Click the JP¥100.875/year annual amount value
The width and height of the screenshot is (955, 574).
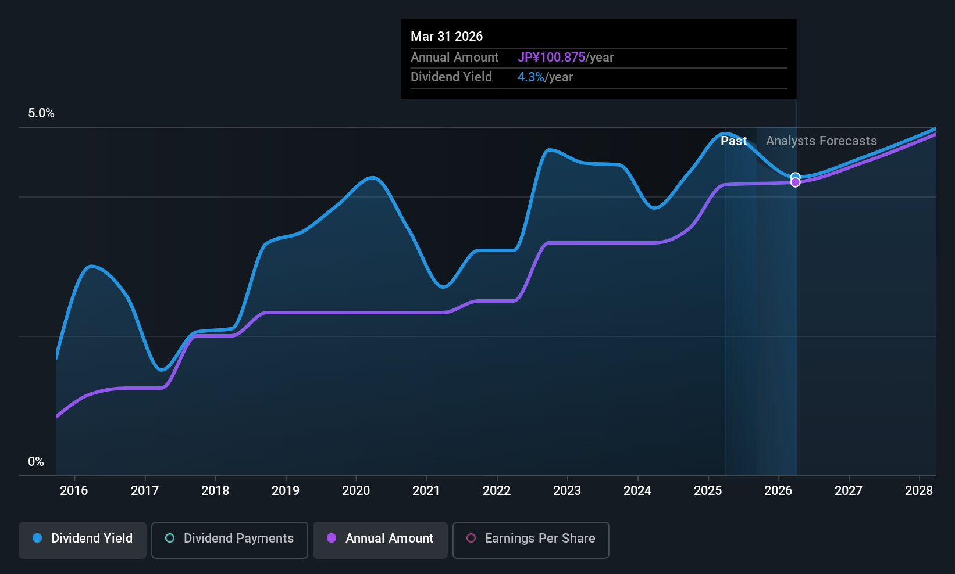[x=551, y=57]
